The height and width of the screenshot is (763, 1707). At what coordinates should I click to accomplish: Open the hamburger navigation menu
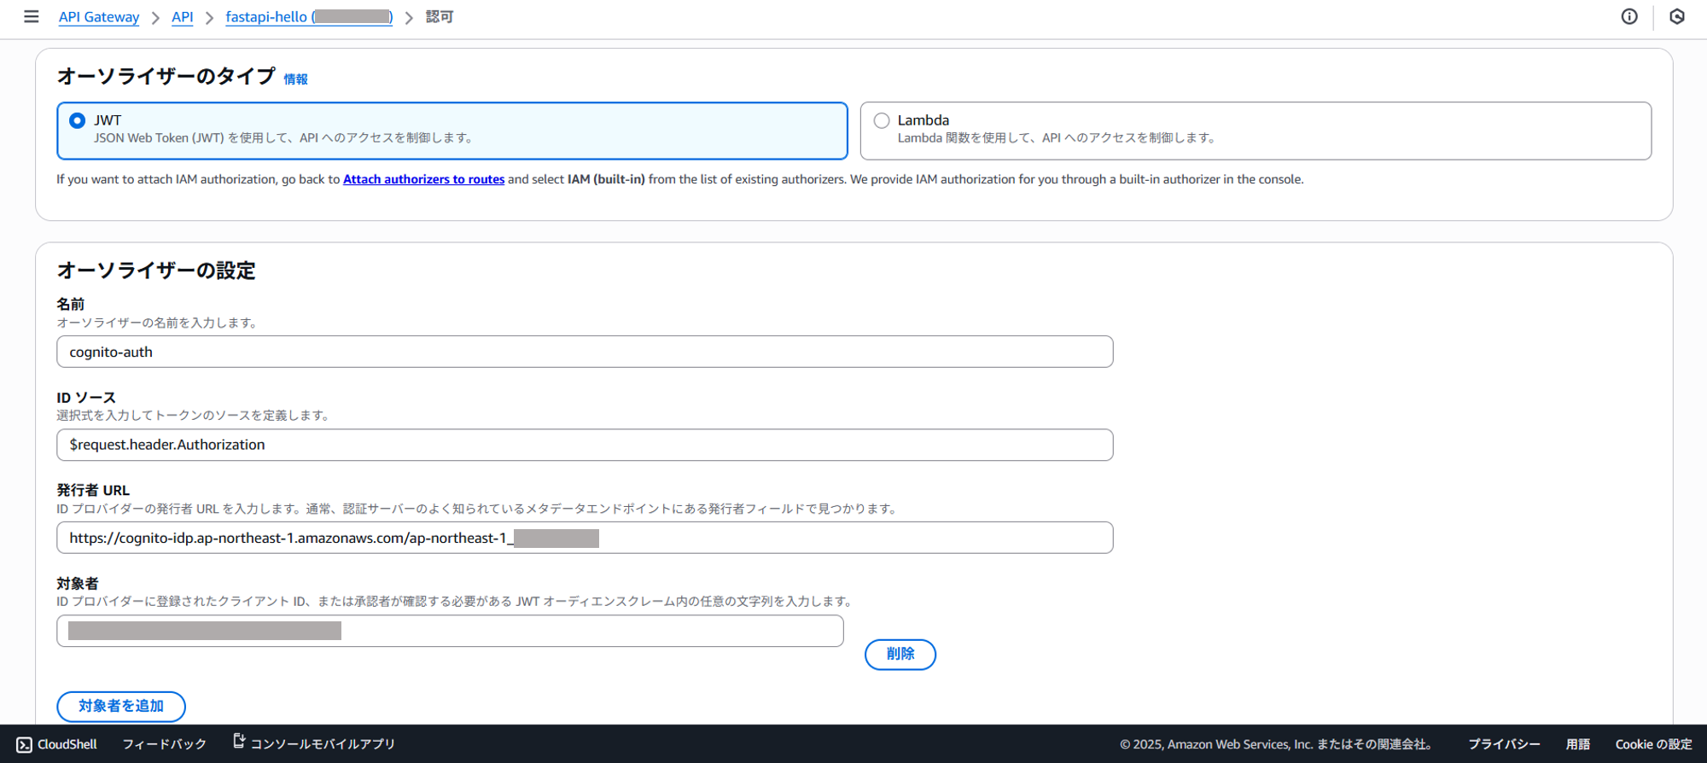32,16
